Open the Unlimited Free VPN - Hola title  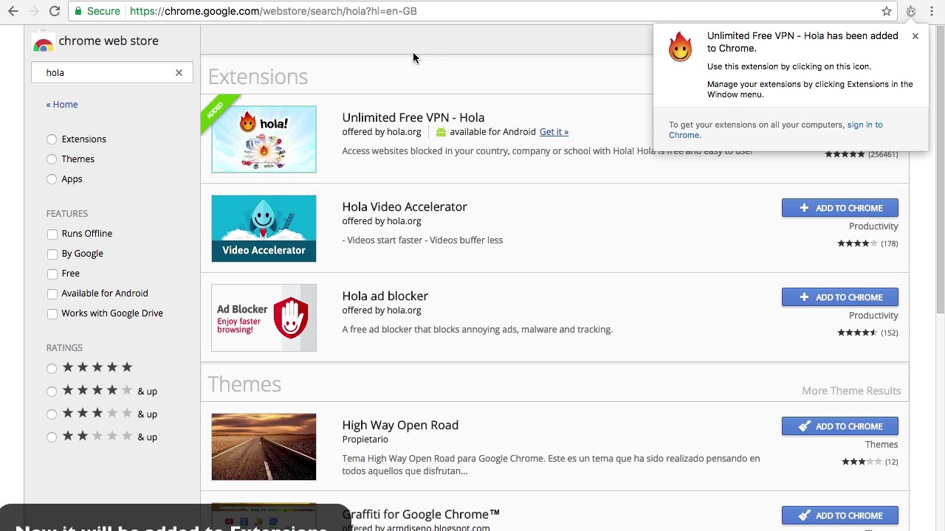point(413,117)
